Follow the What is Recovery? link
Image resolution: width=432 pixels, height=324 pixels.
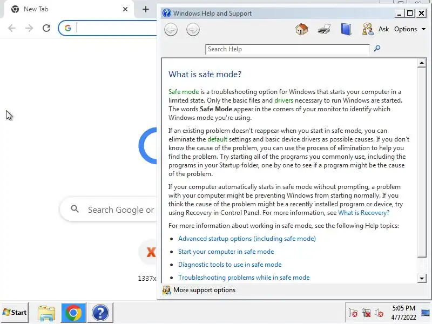pyautogui.click(x=363, y=213)
